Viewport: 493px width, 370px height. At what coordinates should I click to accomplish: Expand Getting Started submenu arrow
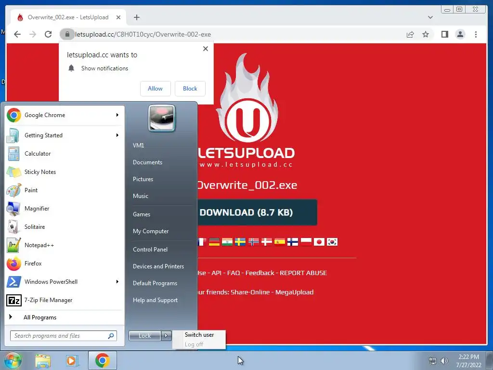click(x=117, y=135)
